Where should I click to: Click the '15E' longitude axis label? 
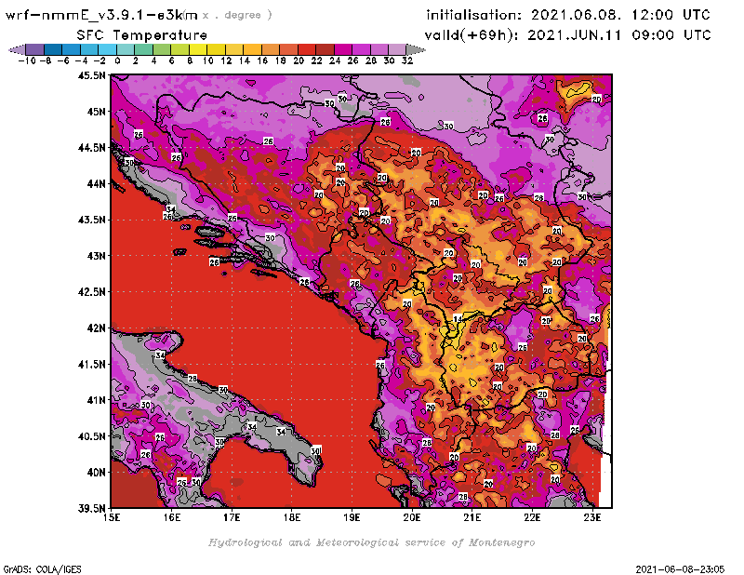click(x=112, y=517)
